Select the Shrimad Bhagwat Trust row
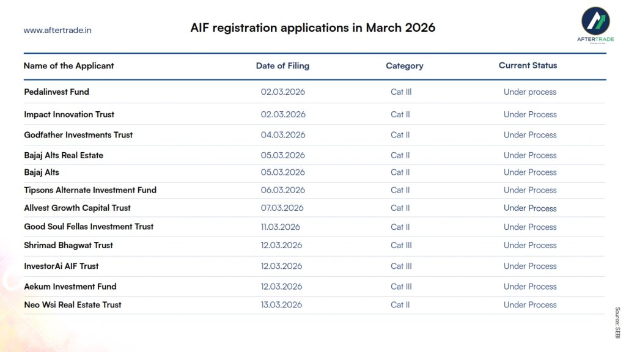 click(x=68, y=246)
